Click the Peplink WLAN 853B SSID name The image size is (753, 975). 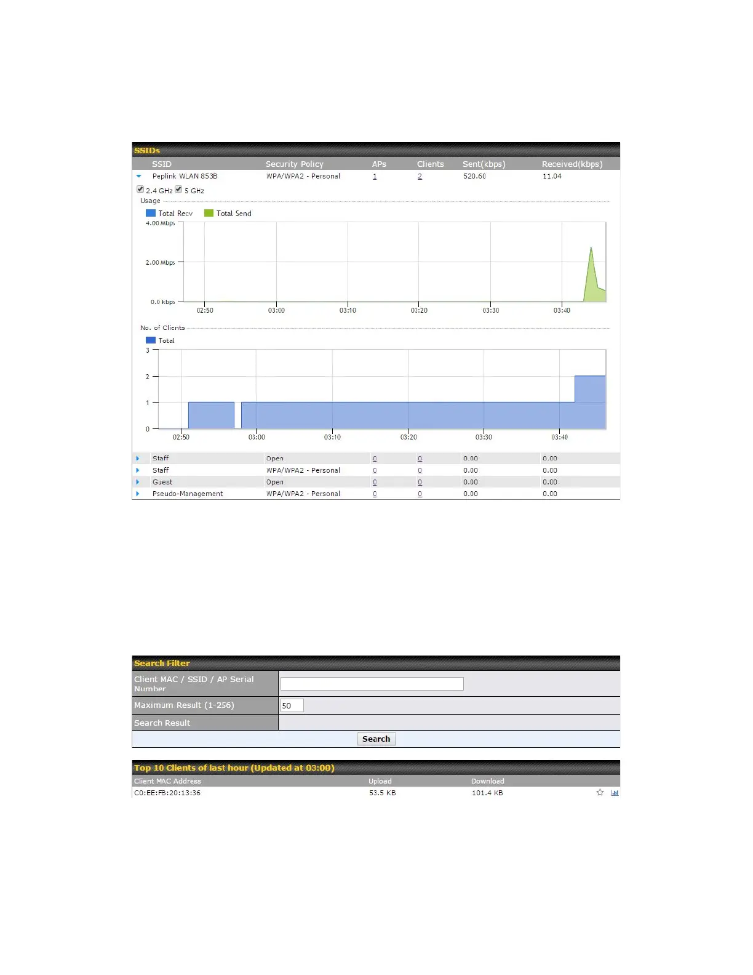coord(185,176)
